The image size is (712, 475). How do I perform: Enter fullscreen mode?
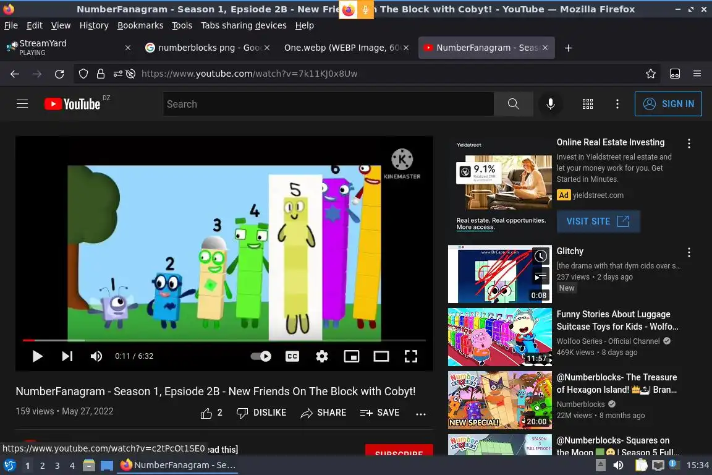tap(411, 356)
